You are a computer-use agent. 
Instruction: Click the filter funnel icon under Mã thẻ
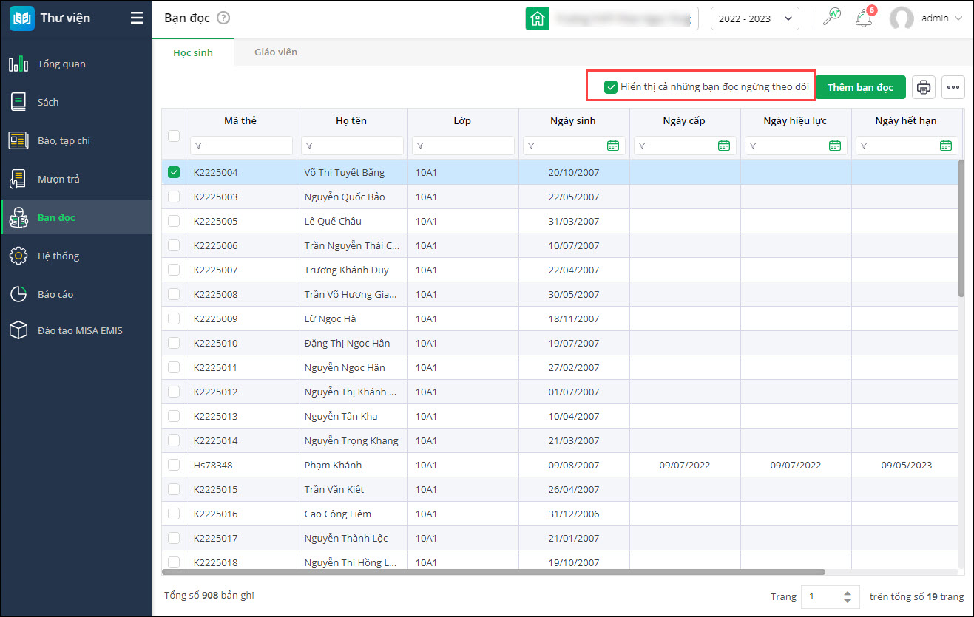198,146
